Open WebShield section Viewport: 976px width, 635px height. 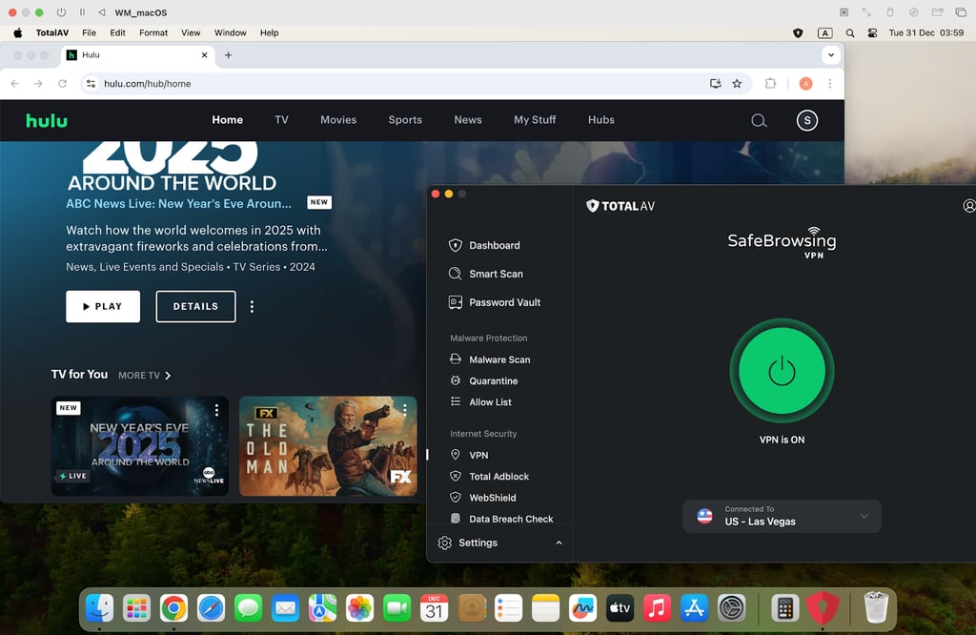click(483, 498)
